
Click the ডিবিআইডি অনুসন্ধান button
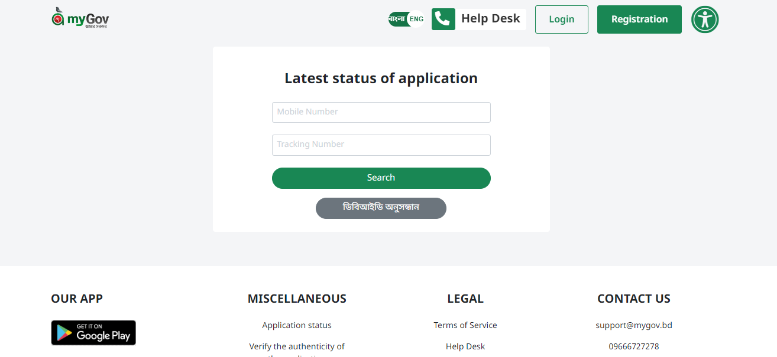pyautogui.click(x=381, y=208)
